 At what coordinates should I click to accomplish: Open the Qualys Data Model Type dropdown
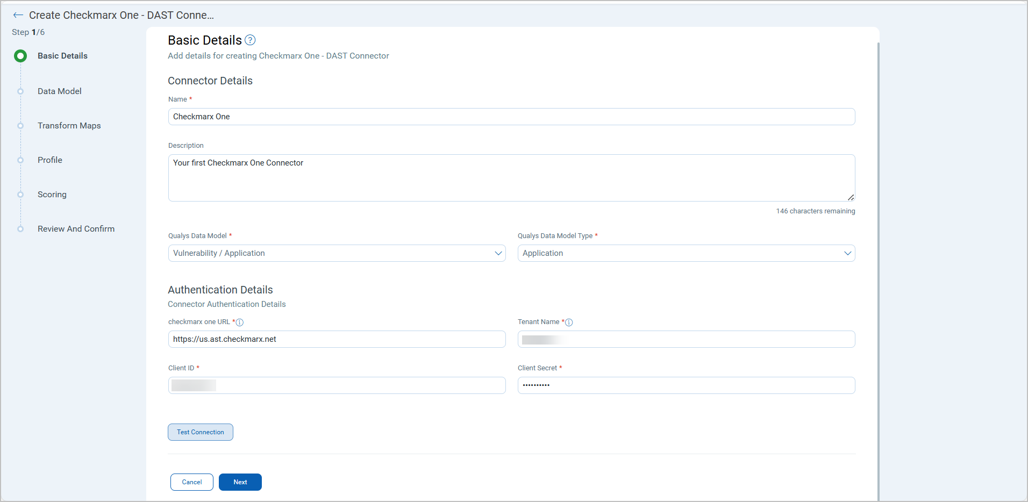[x=686, y=253]
